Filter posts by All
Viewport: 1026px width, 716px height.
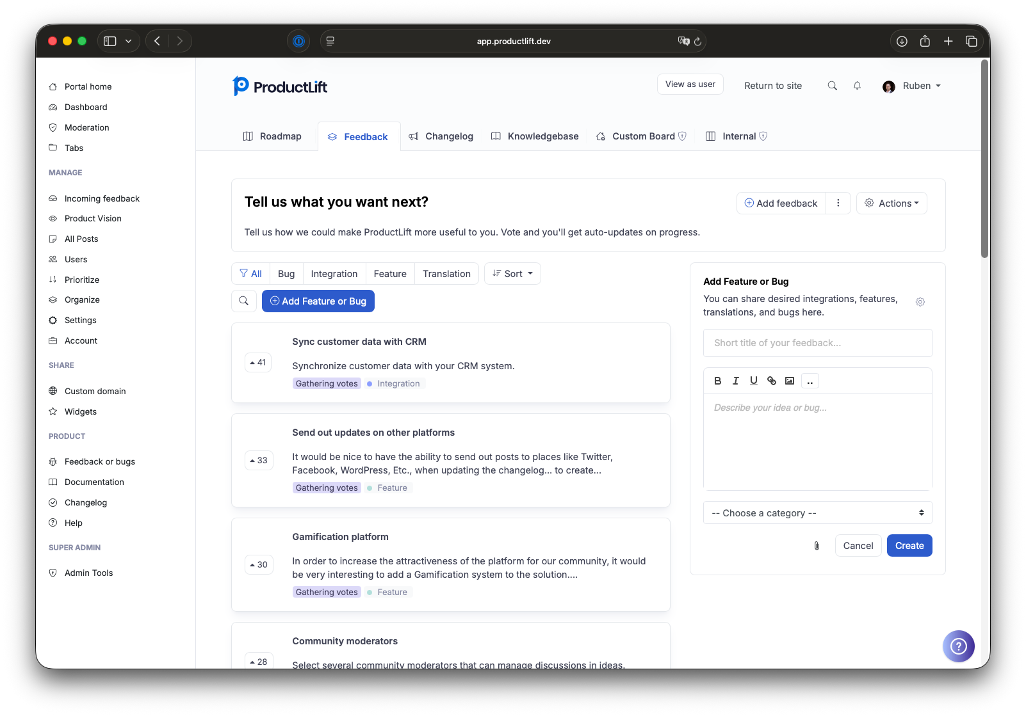coord(250,273)
